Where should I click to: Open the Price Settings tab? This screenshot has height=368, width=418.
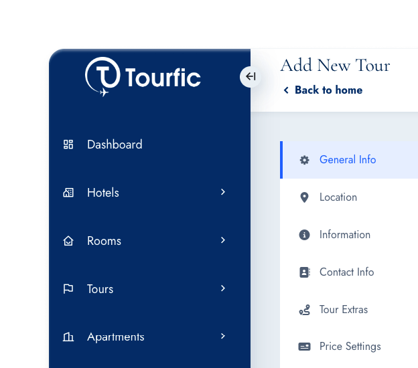point(350,347)
